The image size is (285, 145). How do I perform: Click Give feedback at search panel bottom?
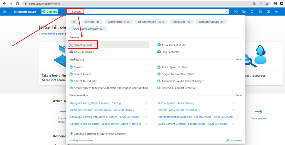click(x=234, y=141)
